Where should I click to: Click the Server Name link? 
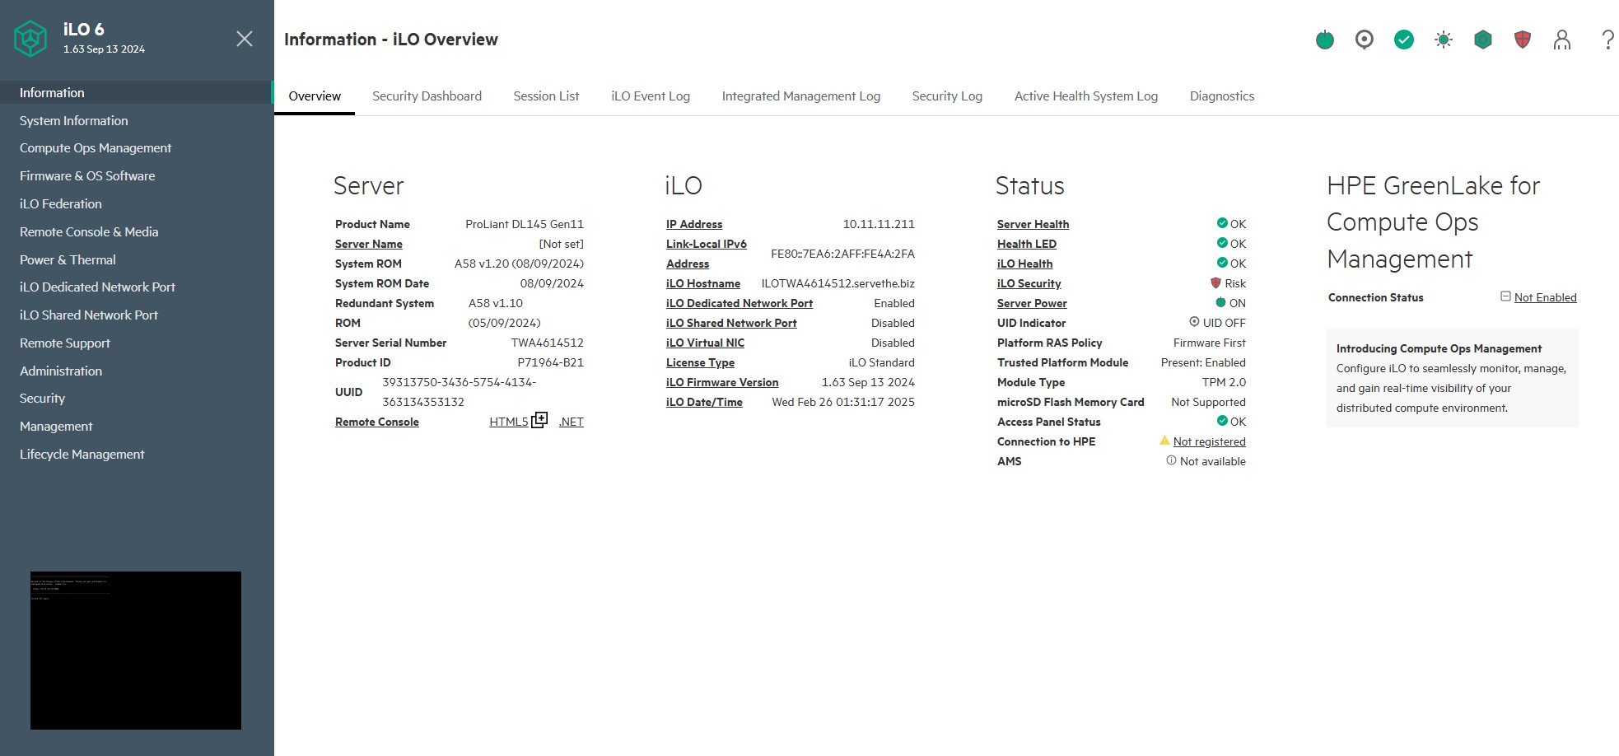coord(369,244)
